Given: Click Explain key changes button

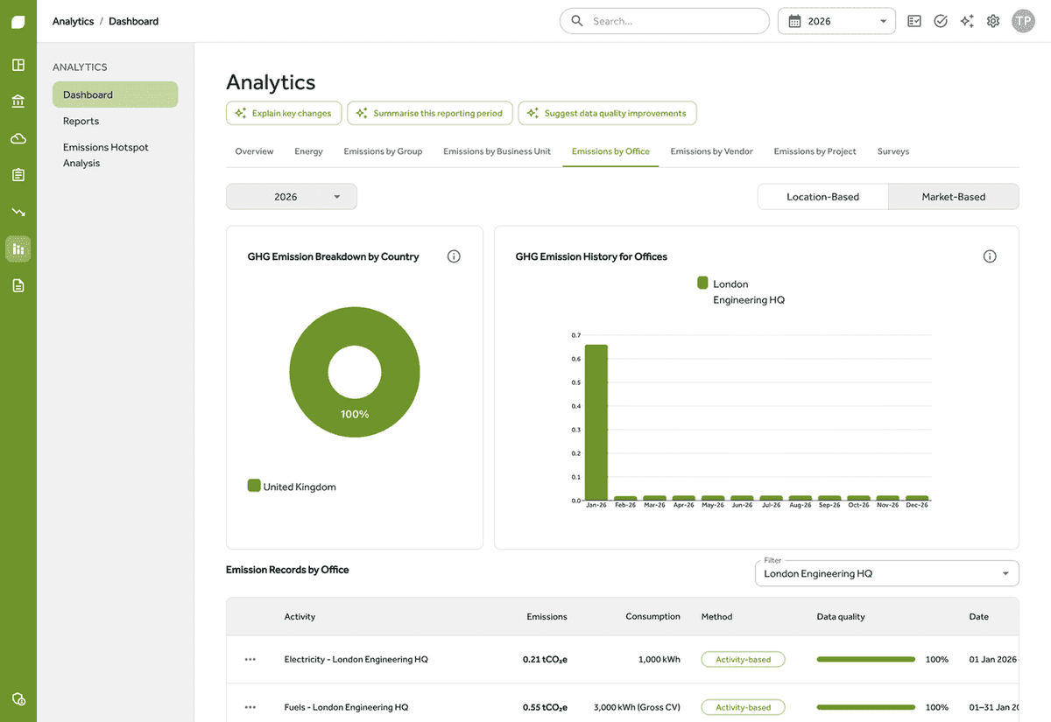Looking at the screenshot, I should pos(284,113).
